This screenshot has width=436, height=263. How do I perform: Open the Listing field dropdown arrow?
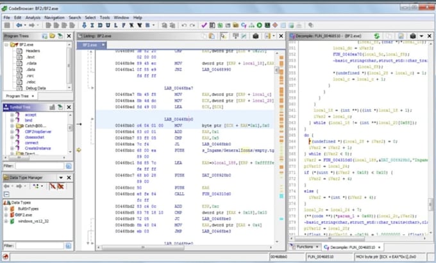pyautogui.click(x=274, y=36)
